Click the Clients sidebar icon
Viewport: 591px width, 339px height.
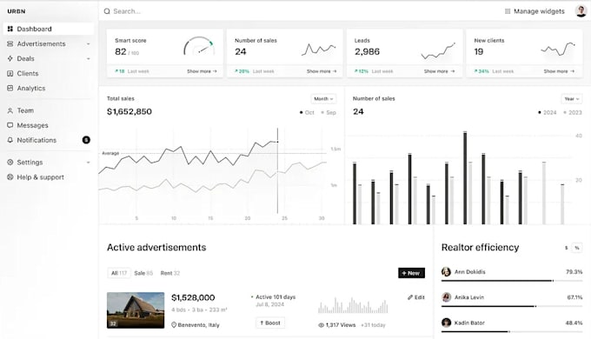pos(10,73)
